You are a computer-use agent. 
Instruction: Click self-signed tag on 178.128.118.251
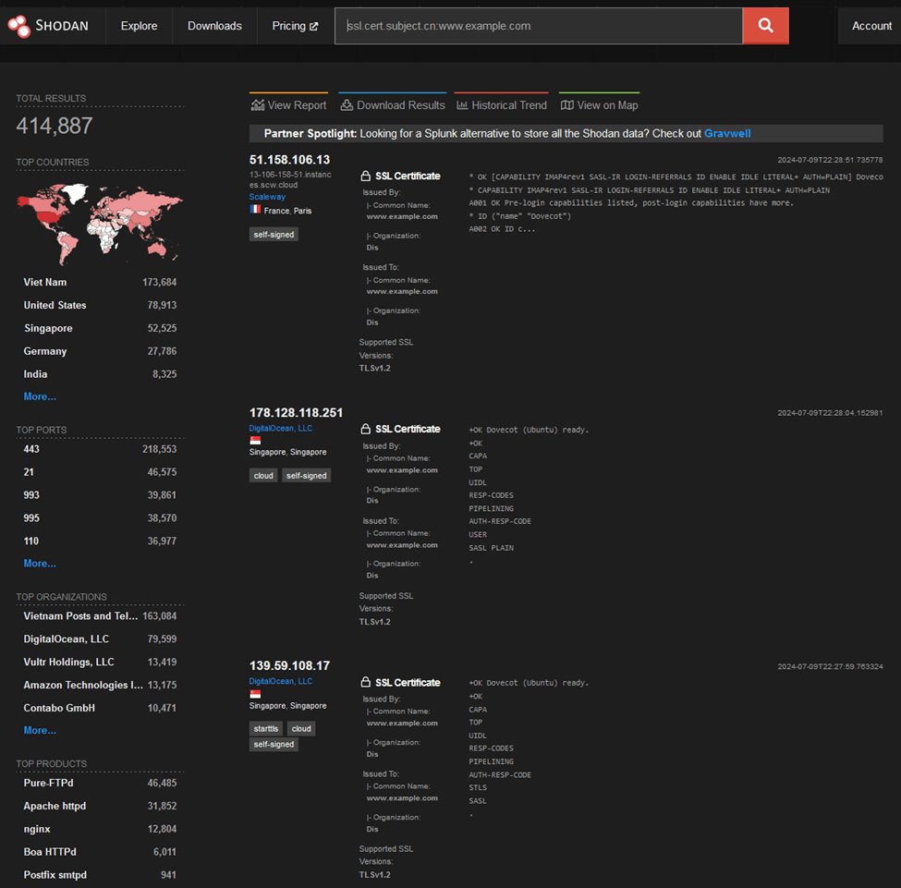306,475
